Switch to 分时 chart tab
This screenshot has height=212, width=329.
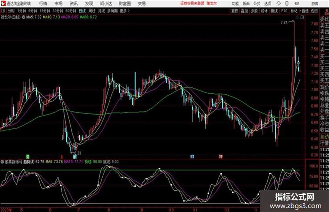11,11
